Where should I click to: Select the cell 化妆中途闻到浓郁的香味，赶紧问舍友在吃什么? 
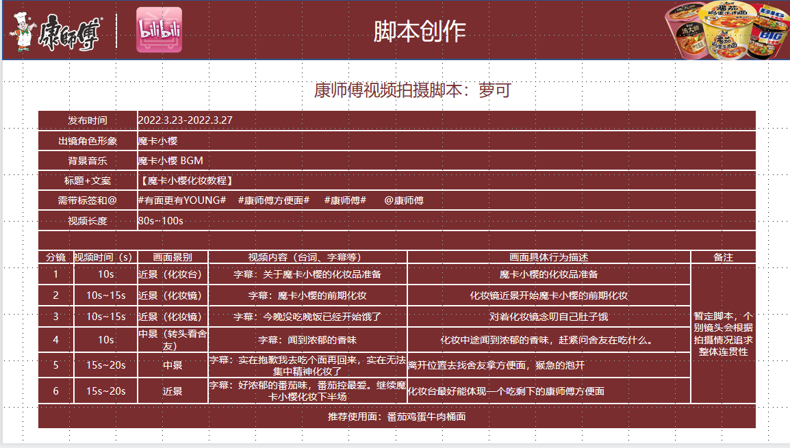pos(548,340)
